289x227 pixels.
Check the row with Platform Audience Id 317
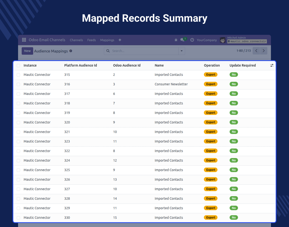click(x=18, y=94)
